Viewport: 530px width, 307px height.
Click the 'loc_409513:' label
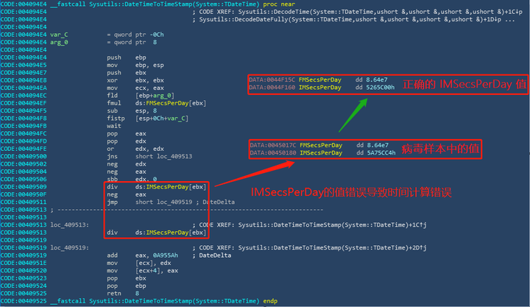point(70,225)
